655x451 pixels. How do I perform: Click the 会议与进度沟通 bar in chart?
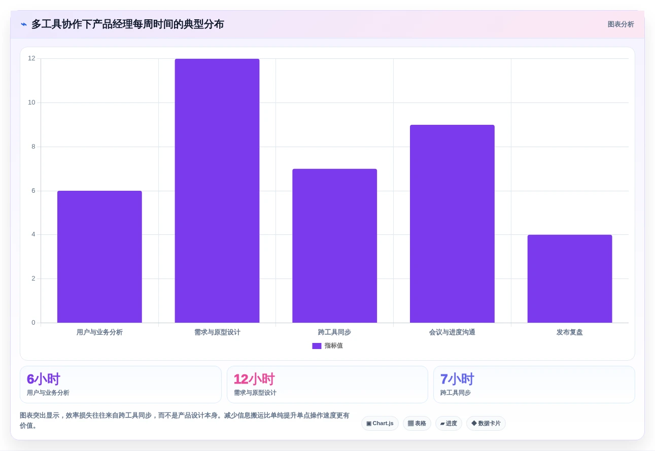tap(452, 224)
